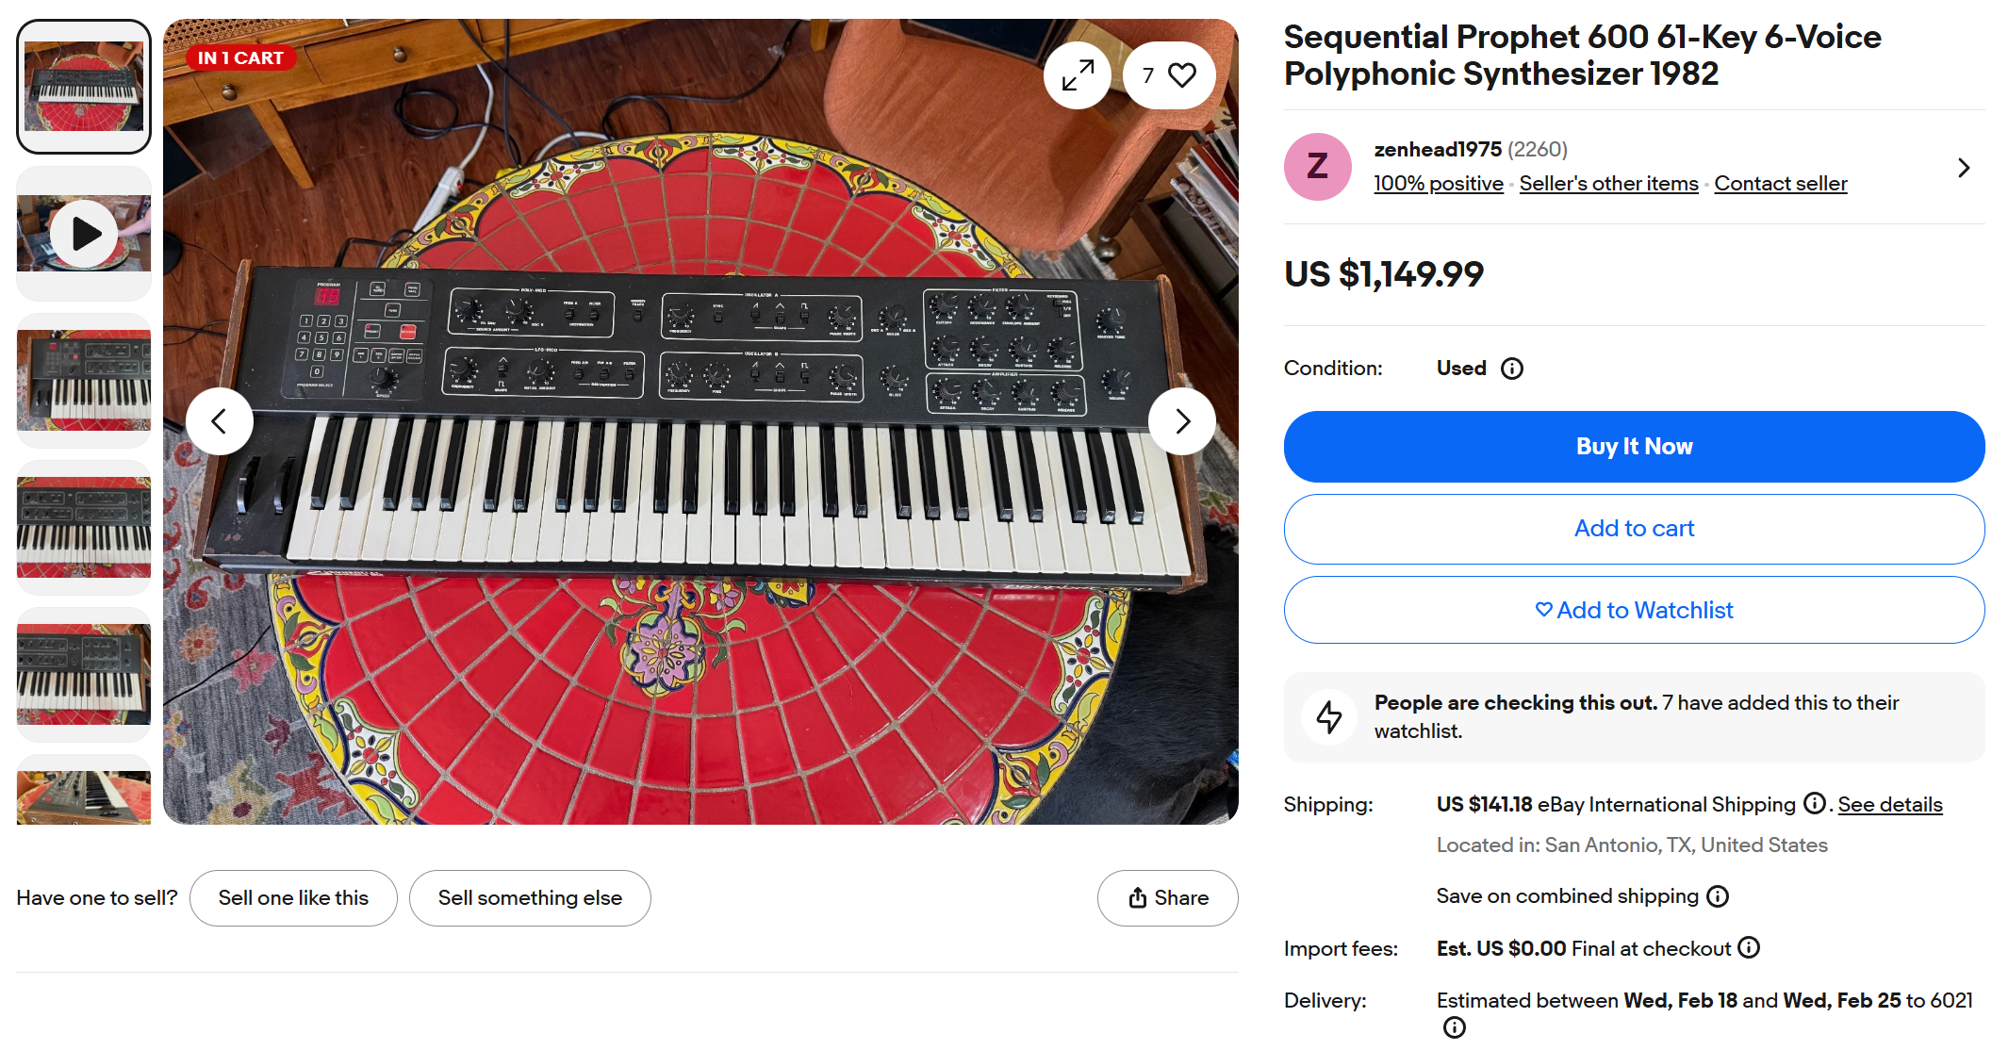Click the Sell one like this button
1992x1050 pixels.
(x=293, y=898)
